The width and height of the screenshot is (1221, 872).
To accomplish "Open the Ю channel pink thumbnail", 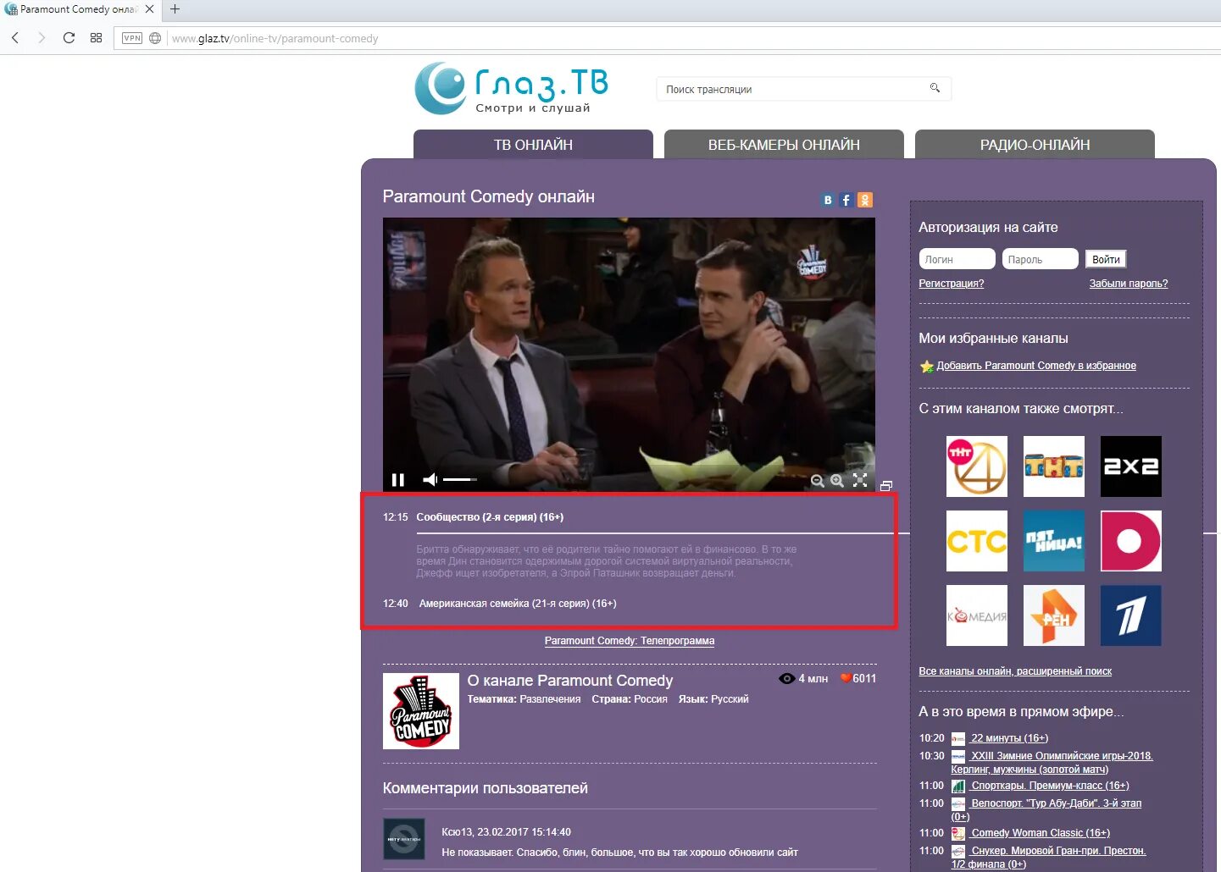I will pos(1131,541).
